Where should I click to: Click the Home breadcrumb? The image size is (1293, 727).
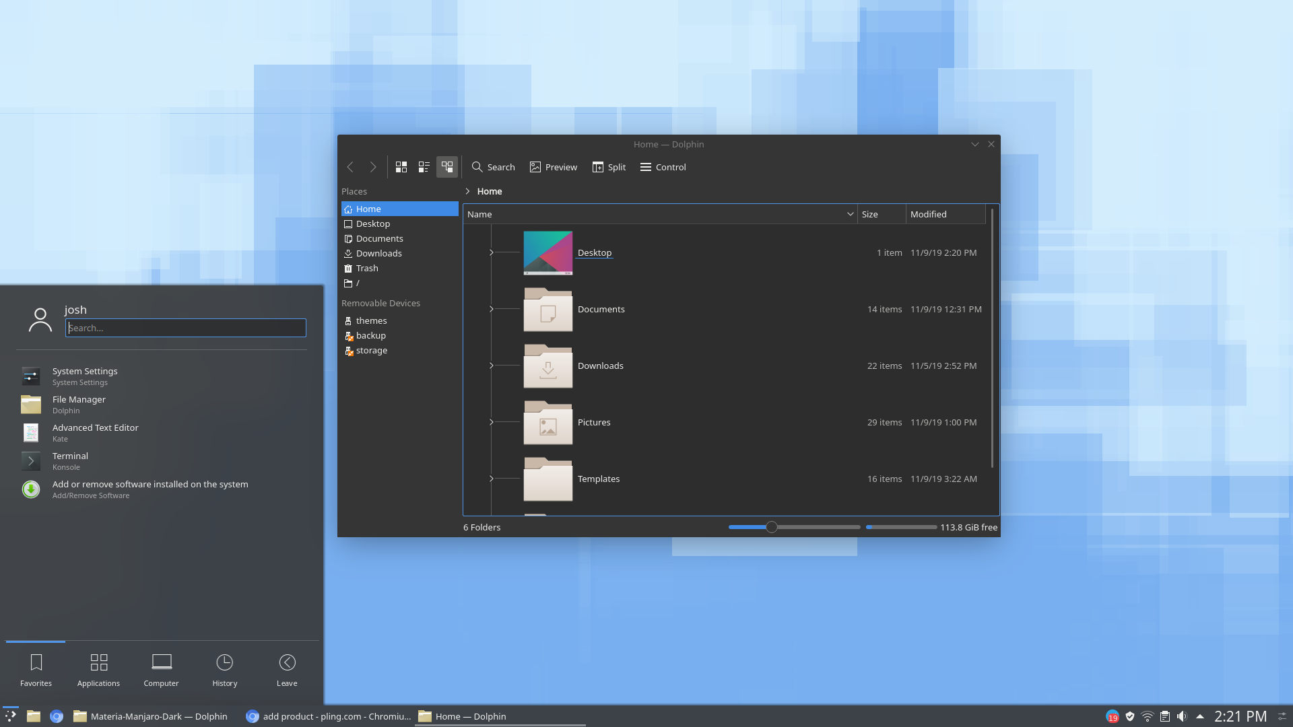coord(490,191)
